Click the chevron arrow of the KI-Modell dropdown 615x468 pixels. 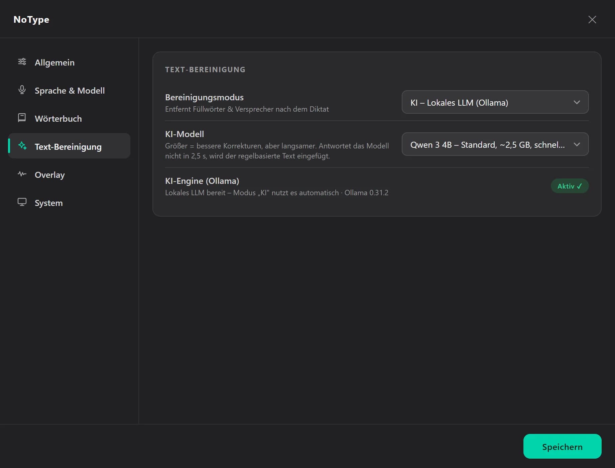577,144
